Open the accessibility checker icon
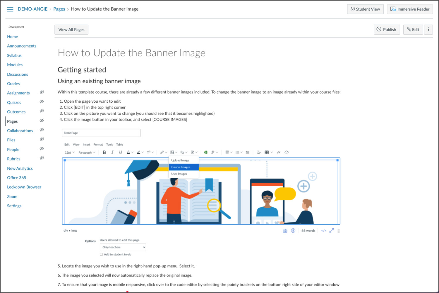439x293 pixels. coord(293,231)
